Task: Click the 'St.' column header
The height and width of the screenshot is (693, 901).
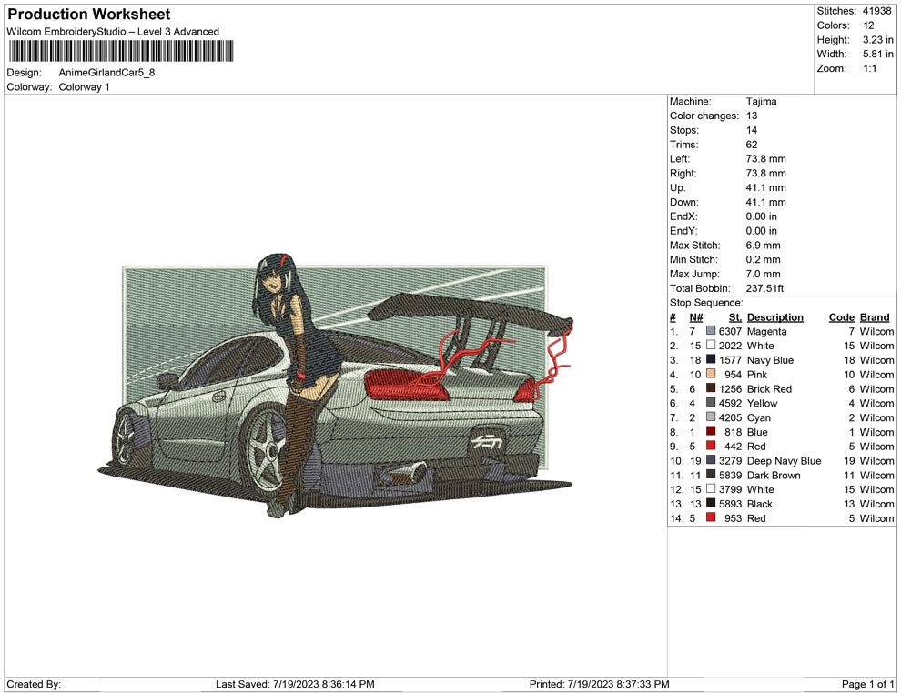Action: tap(735, 316)
